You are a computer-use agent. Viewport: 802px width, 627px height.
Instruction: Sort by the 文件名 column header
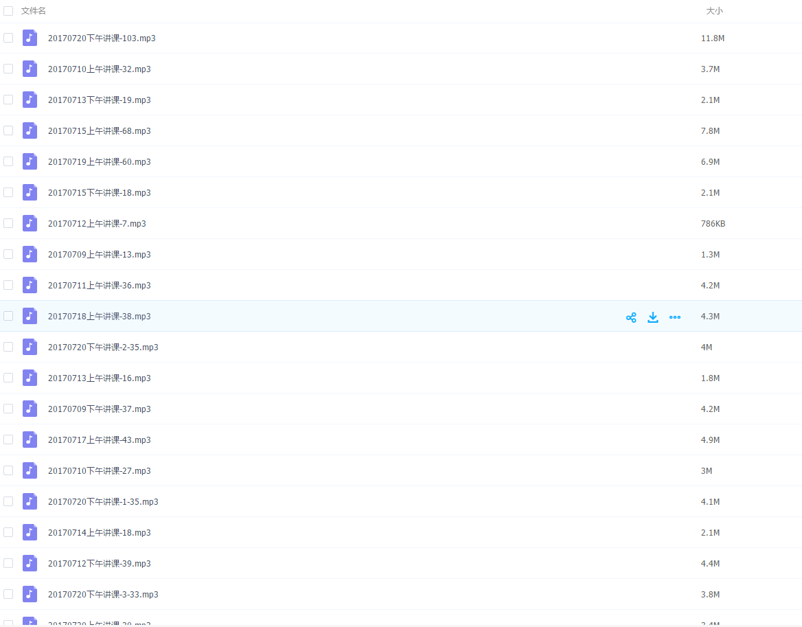pyautogui.click(x=34, y=11)
